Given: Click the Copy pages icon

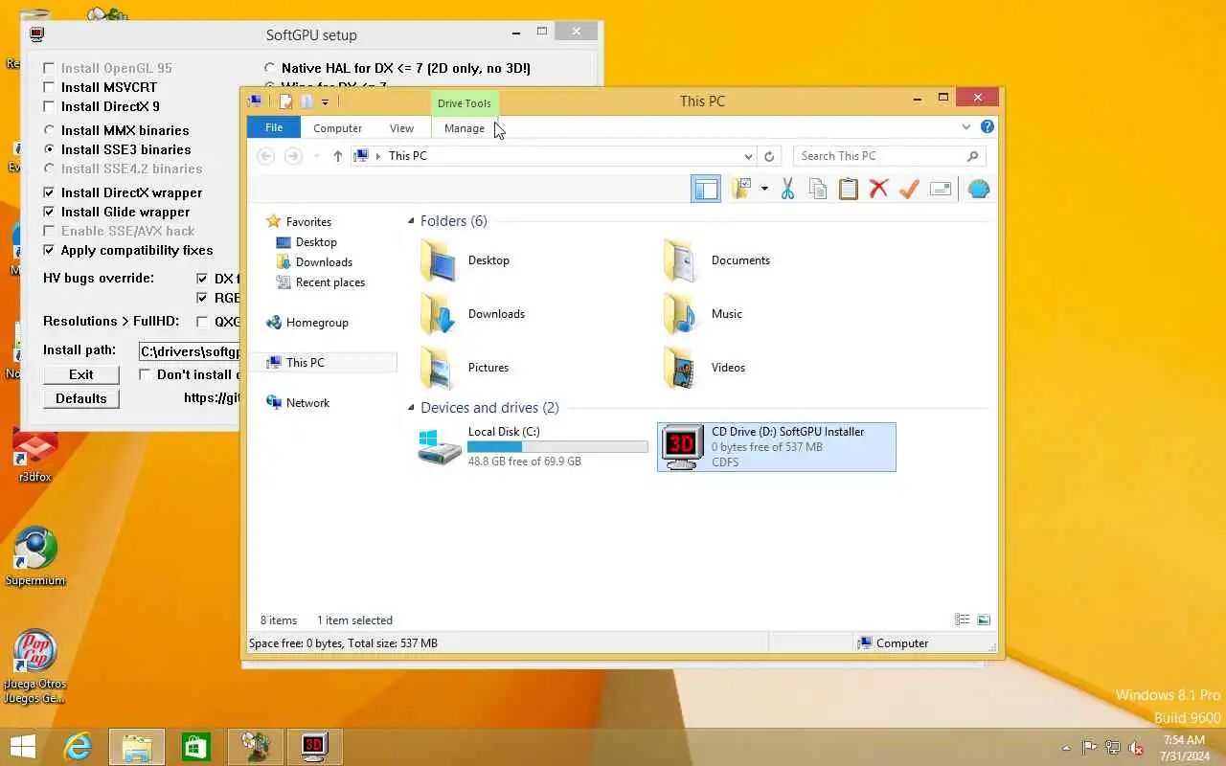Looking at the screenshot, I should click(818, 189).
